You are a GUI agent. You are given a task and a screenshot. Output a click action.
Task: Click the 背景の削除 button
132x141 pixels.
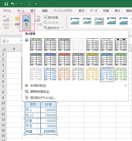pos(6,22)
